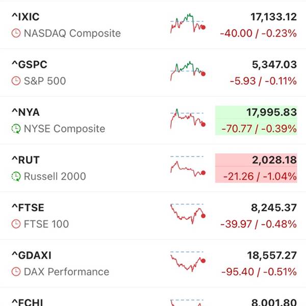306x306 pixels.
Task: Toggle the -39.97 / -0.48% change display
Action: click(x=259, y=224)
